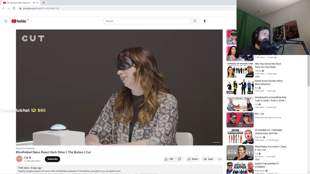Viewport: 310px width, 174px height.
Task: Open Guess The Rapper ft Stormzy thumbnail
Action: point(240,168)
